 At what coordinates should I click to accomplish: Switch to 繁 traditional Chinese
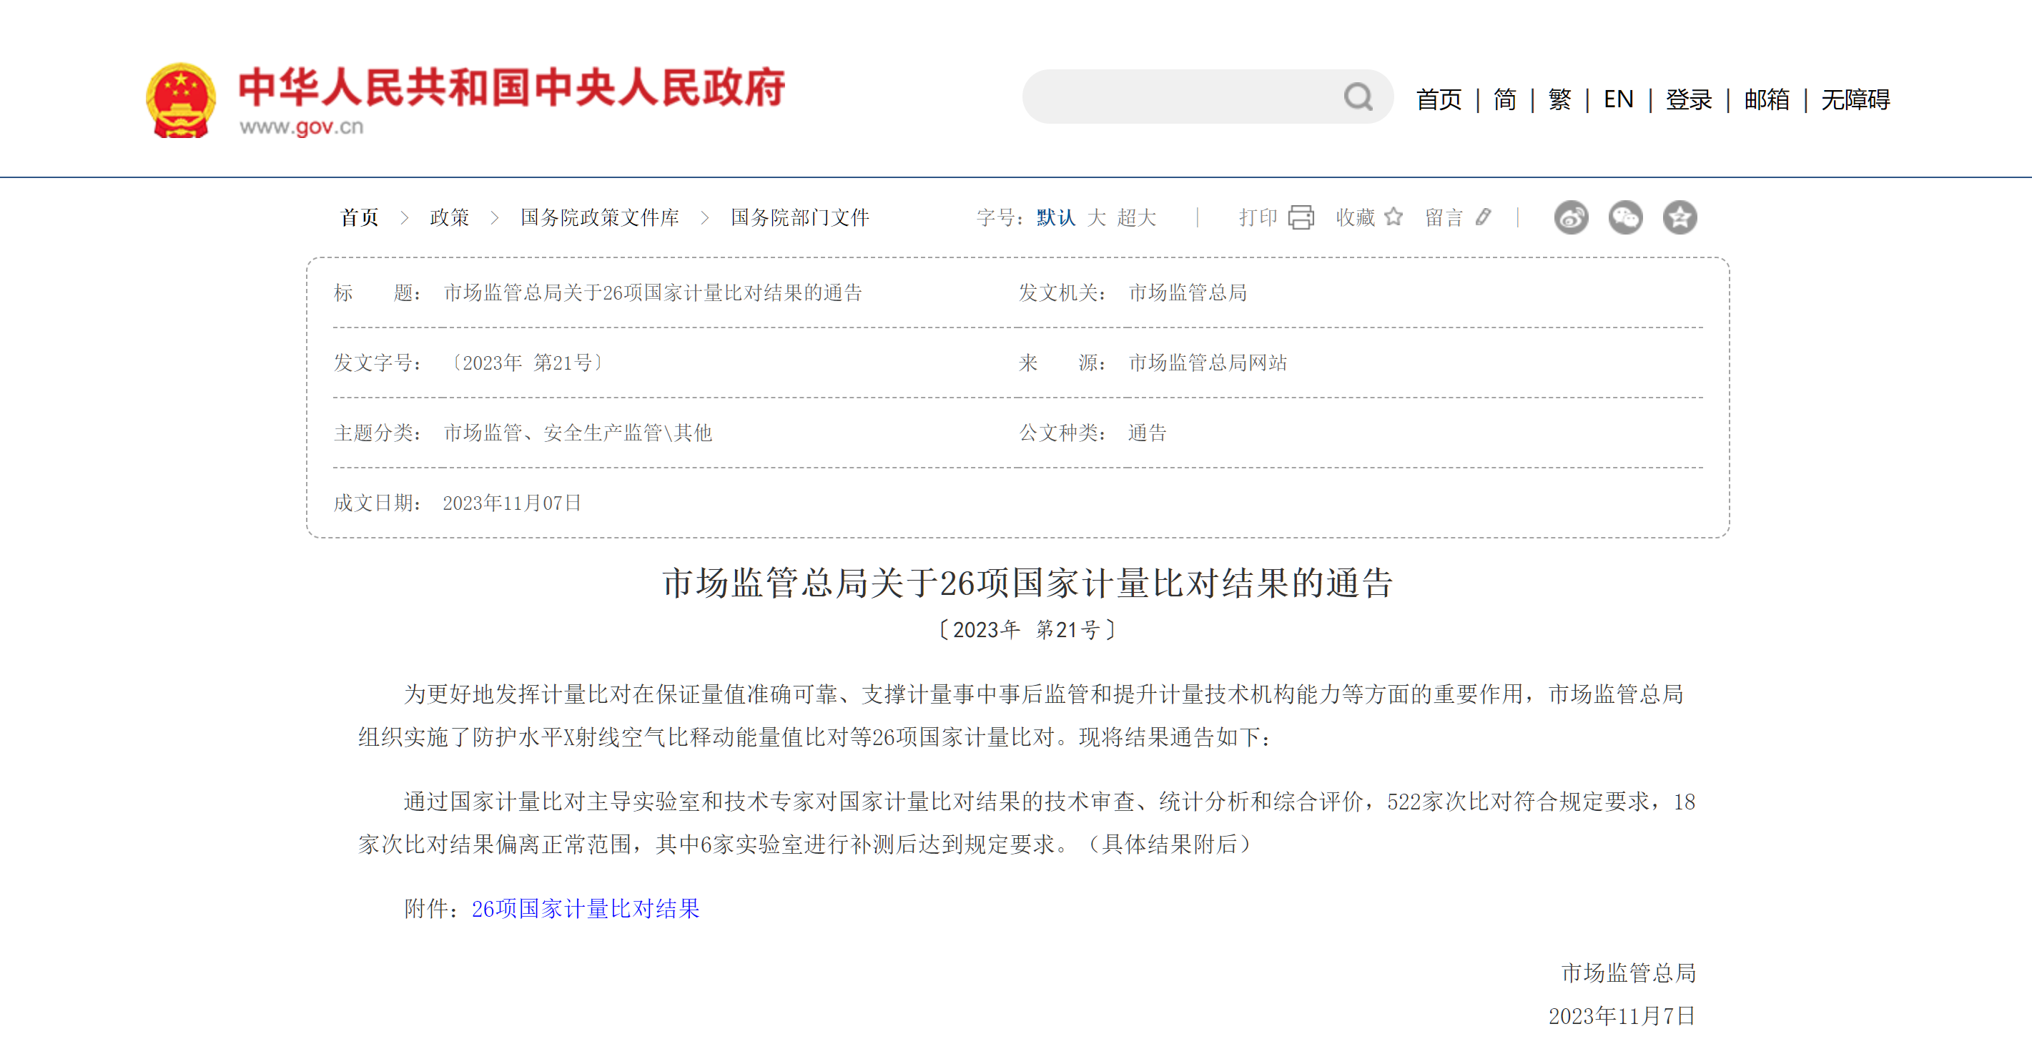coord(1559,99)
